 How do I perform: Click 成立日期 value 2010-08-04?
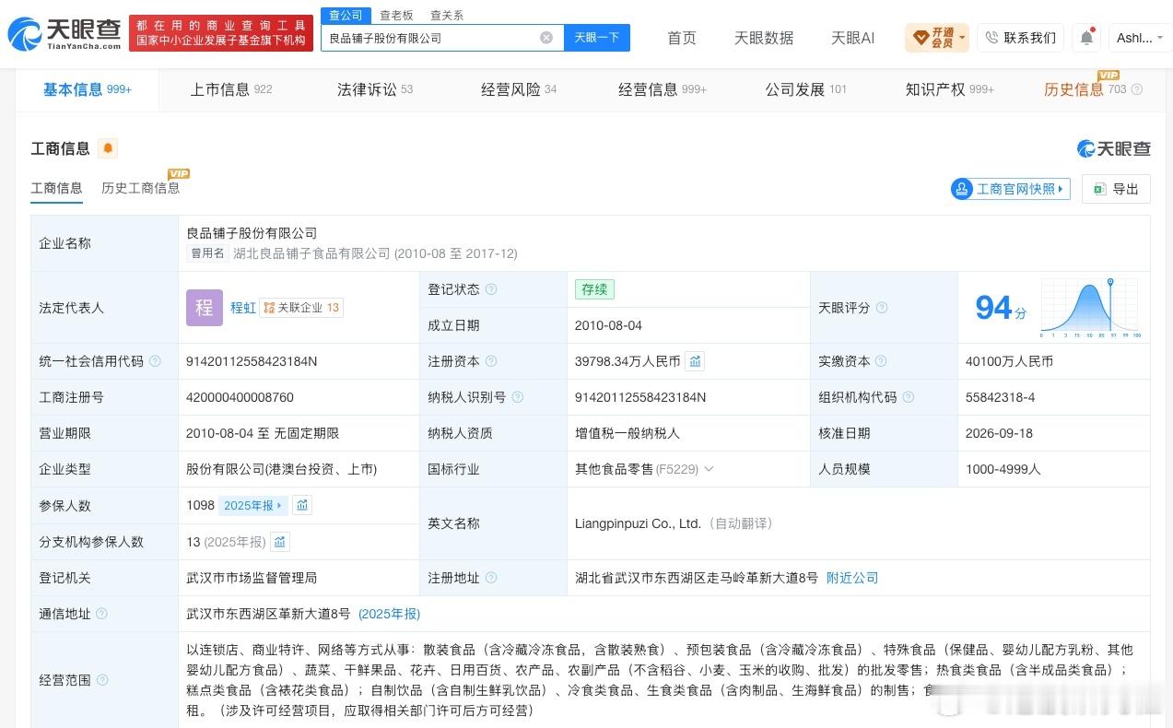tap(608, 325)
